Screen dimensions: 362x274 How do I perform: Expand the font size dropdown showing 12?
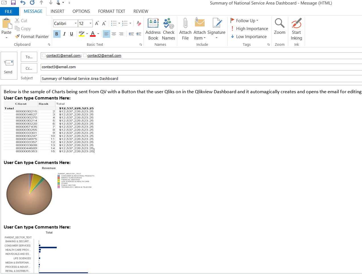tap(90, 23)
